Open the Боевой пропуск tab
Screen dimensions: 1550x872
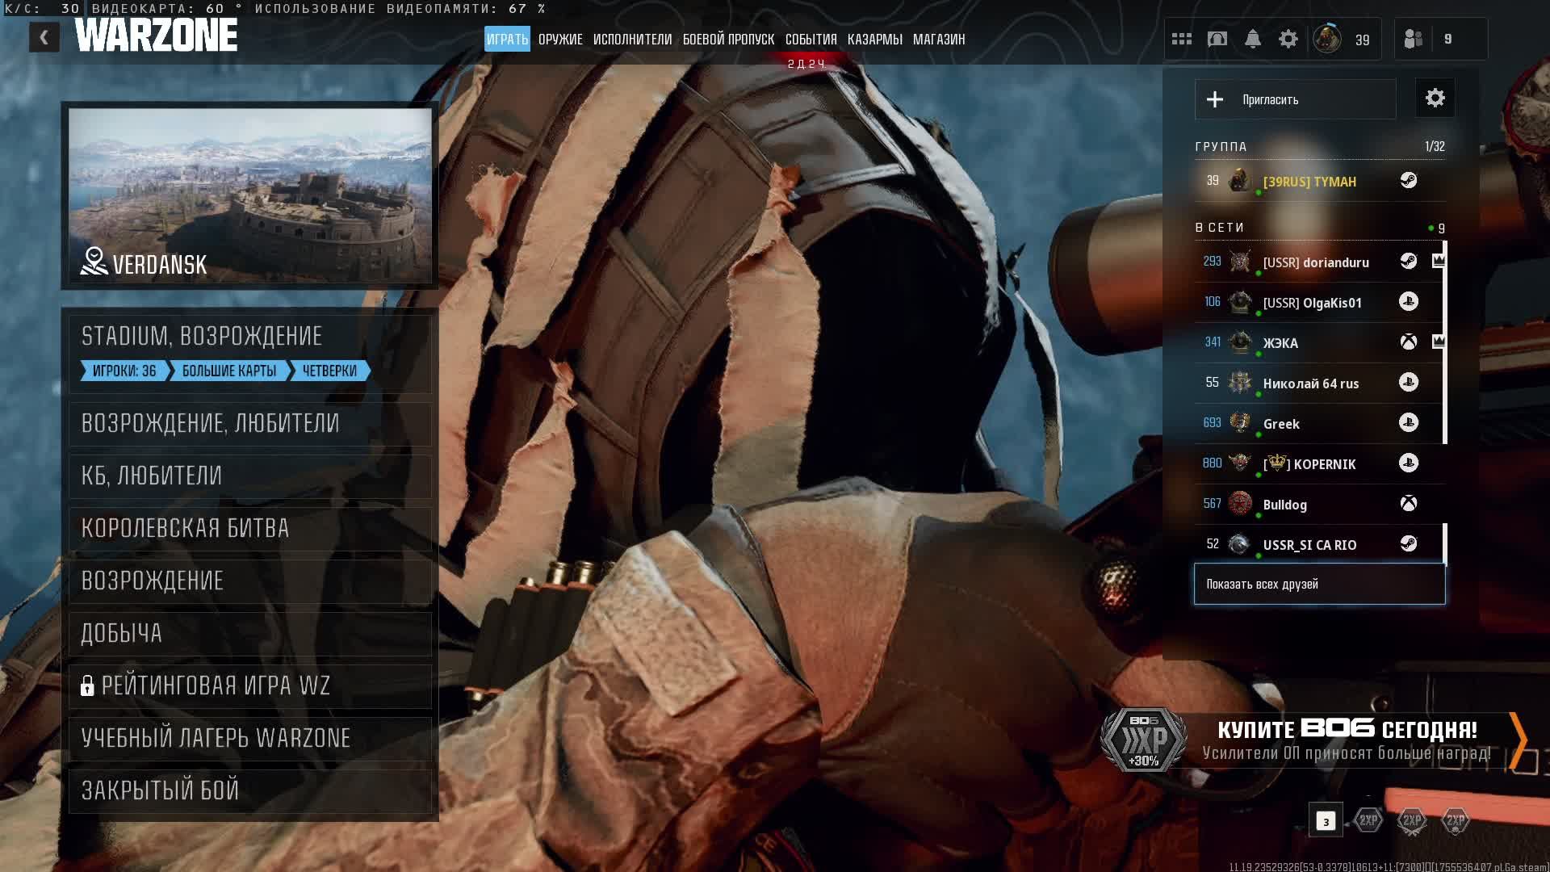[x=728, y=39]
